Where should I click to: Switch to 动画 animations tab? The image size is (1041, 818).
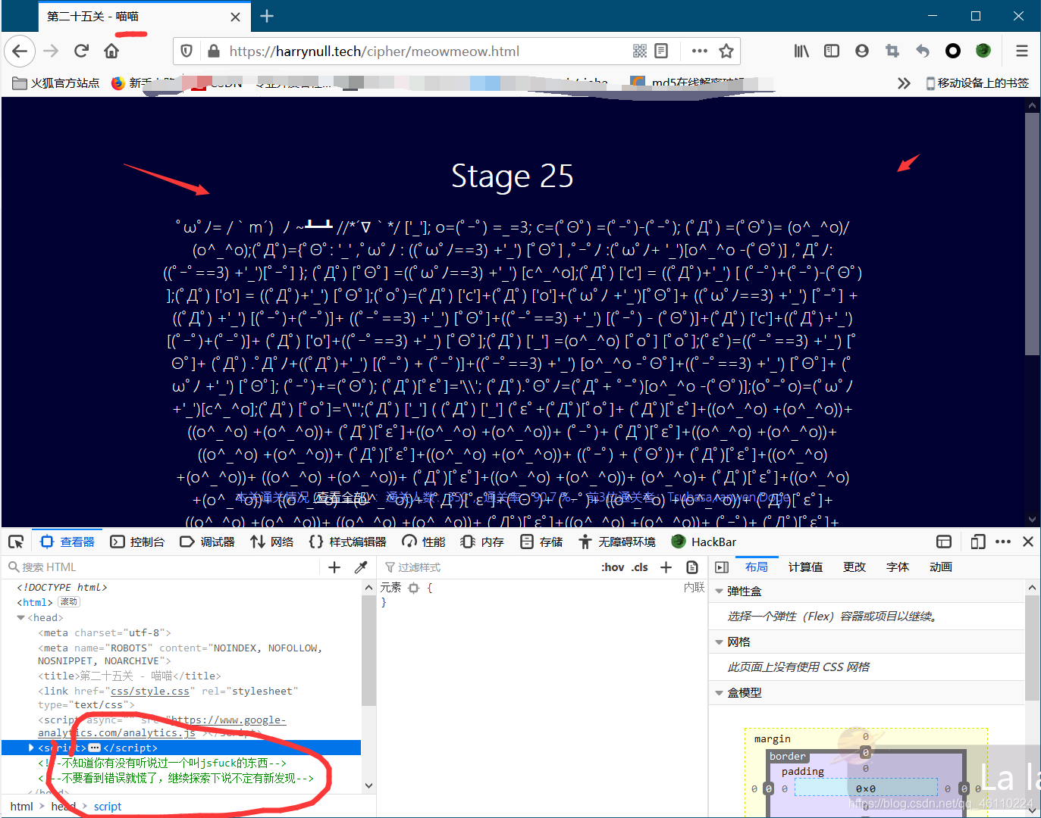pyautogui.click(x=941, y=567)
